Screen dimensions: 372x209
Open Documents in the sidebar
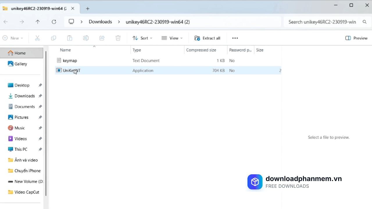[24, 107]
